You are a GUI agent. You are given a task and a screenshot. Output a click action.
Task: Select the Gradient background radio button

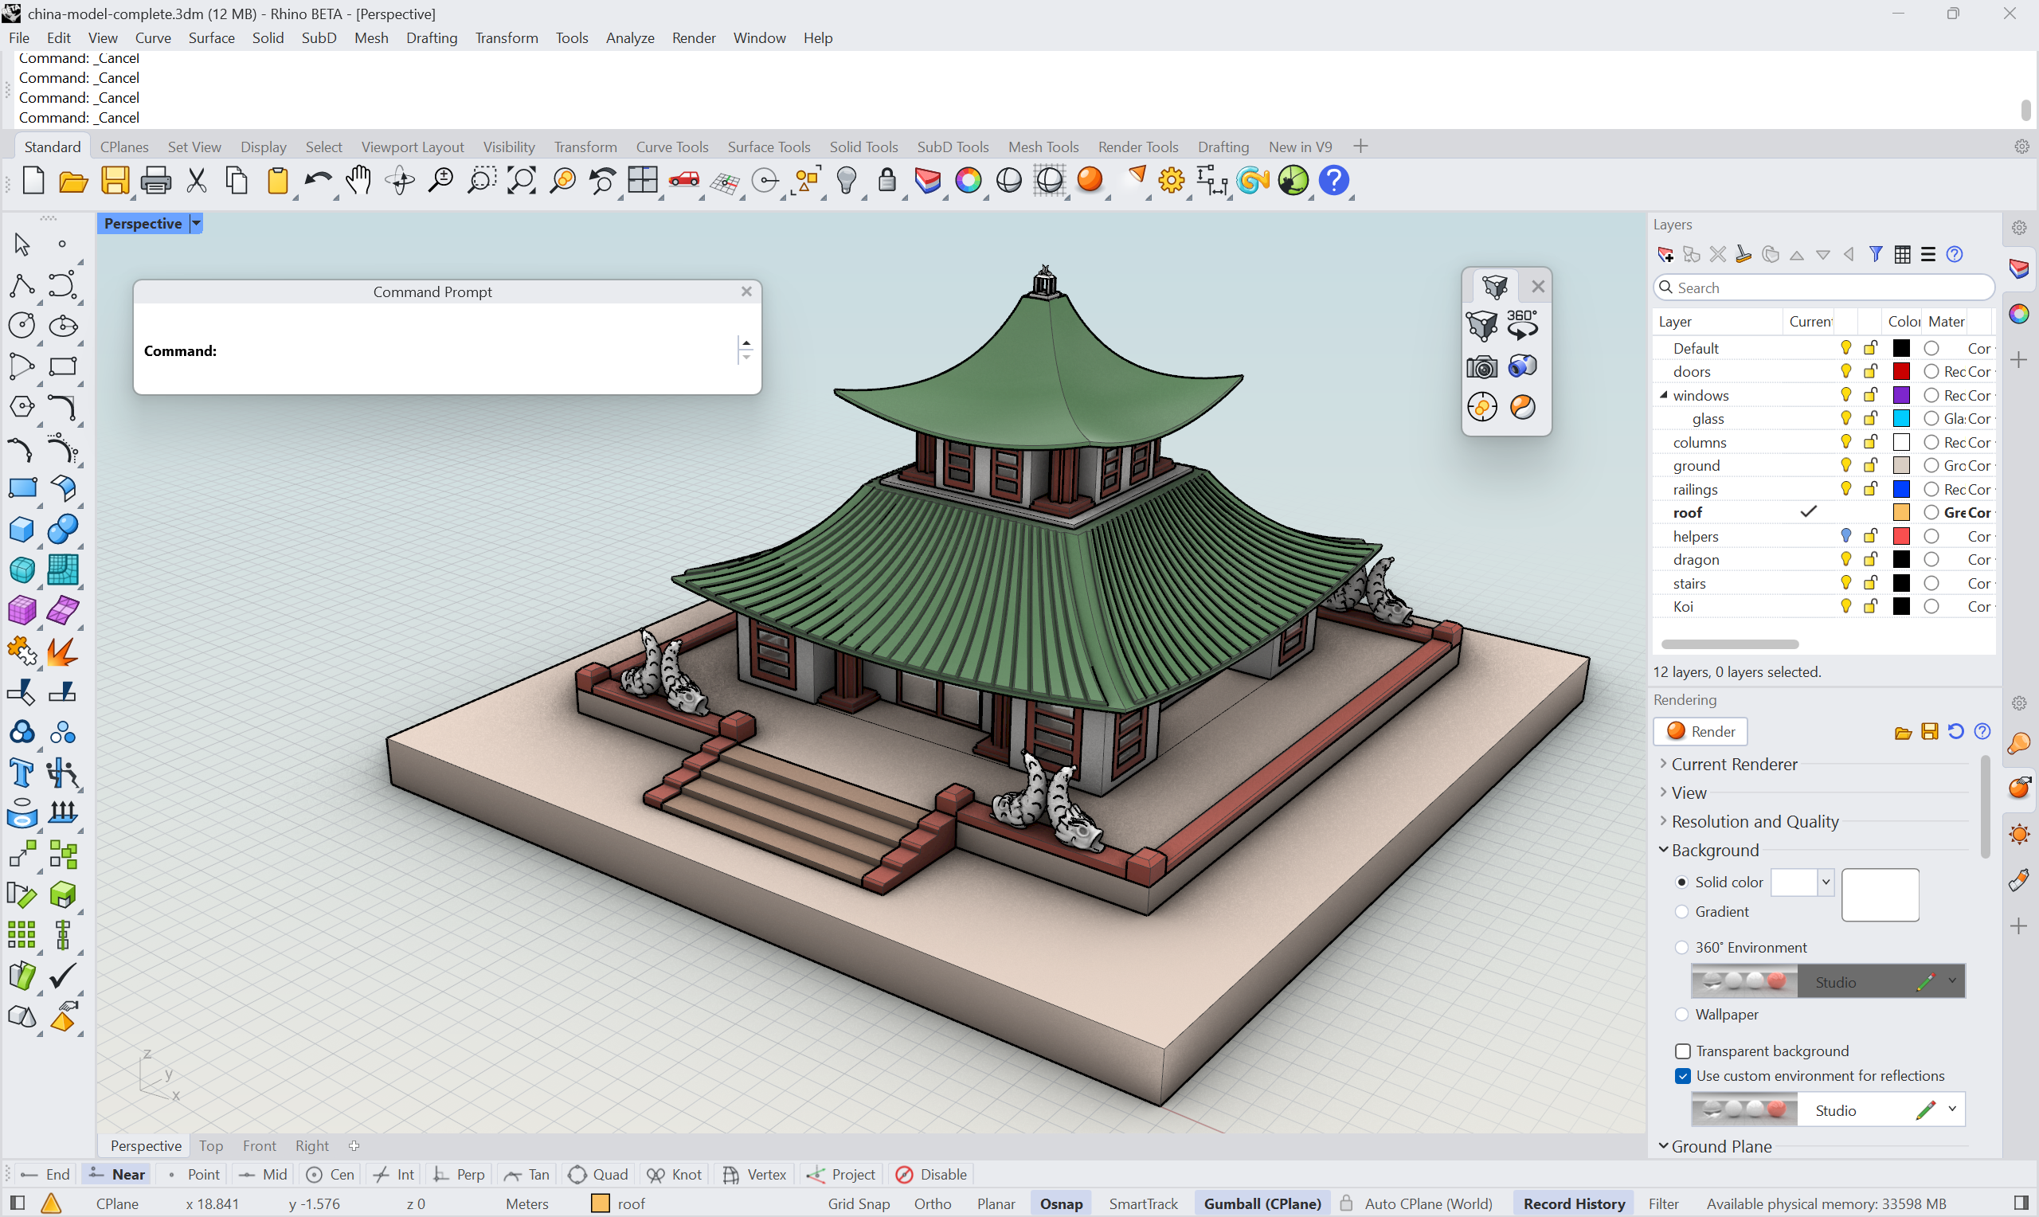point(1681,912)
